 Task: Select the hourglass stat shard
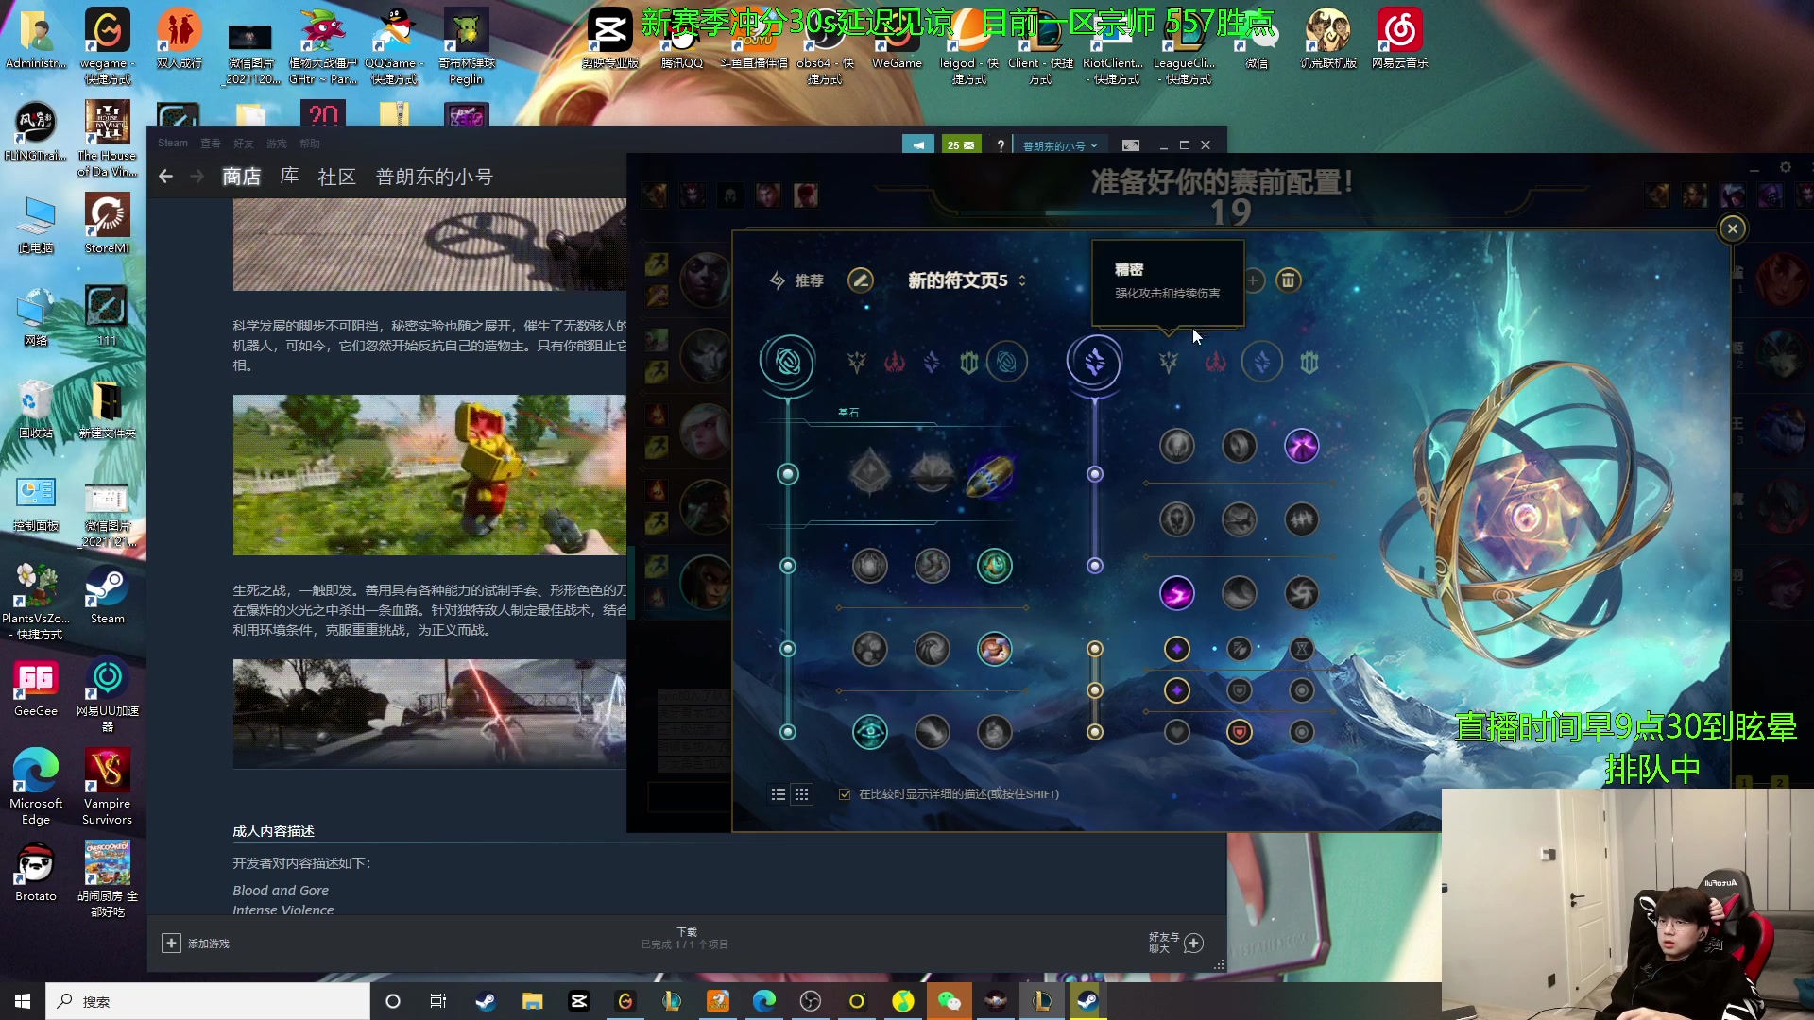tap(1301, 649)
